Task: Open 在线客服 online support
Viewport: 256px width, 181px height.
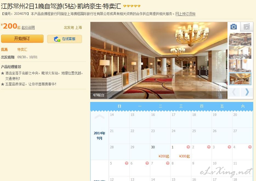Action: click(64, 39)
